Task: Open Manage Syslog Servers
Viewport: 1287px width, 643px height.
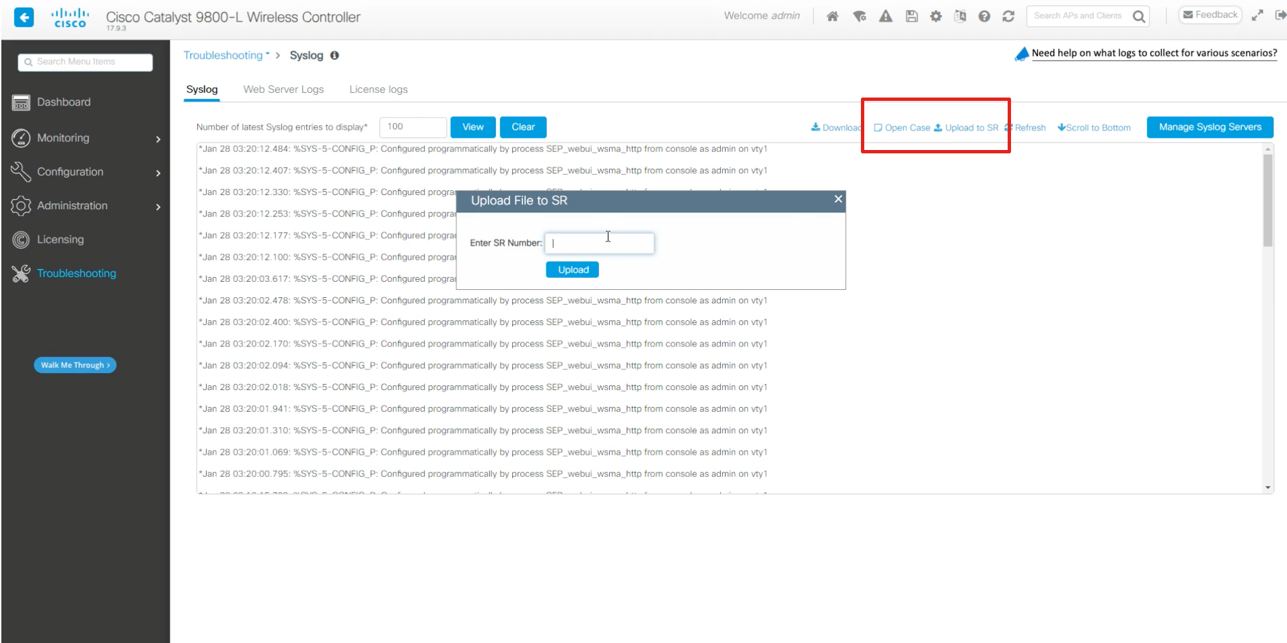Action: pos(1210,127)
